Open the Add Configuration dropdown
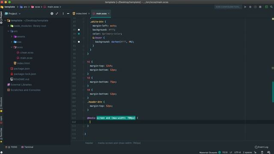The width and height of the screenshot is (274, 154). coord(228,7)
